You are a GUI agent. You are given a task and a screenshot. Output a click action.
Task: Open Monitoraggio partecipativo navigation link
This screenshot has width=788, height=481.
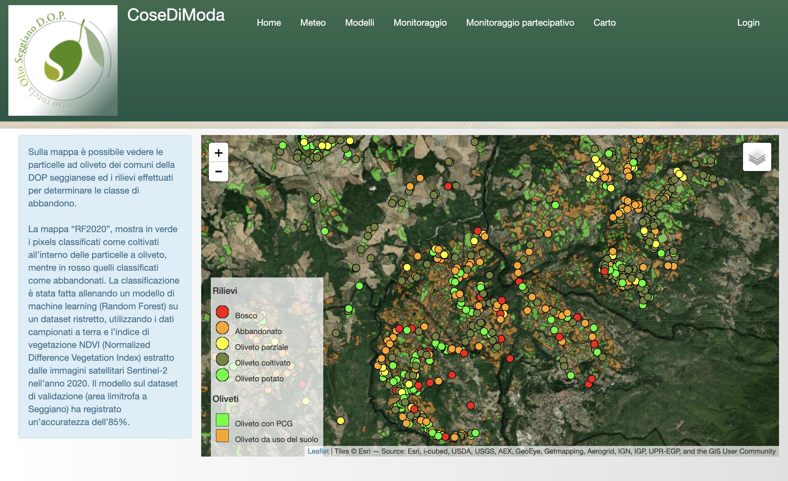tap(520, 23)
